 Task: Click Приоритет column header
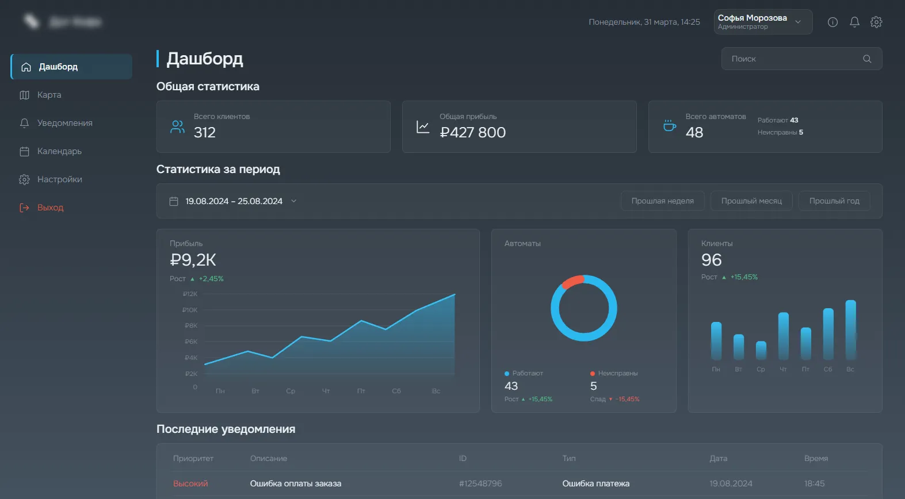click(x=193, y=458)
